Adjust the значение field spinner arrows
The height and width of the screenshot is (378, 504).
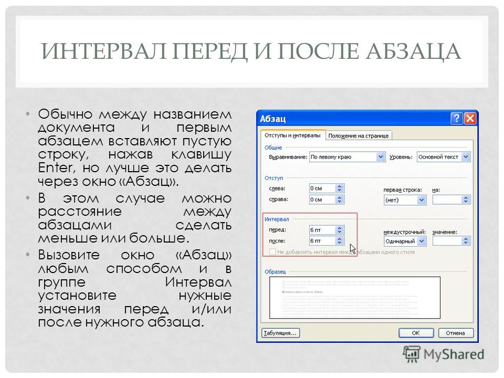[x=466, y=241]
